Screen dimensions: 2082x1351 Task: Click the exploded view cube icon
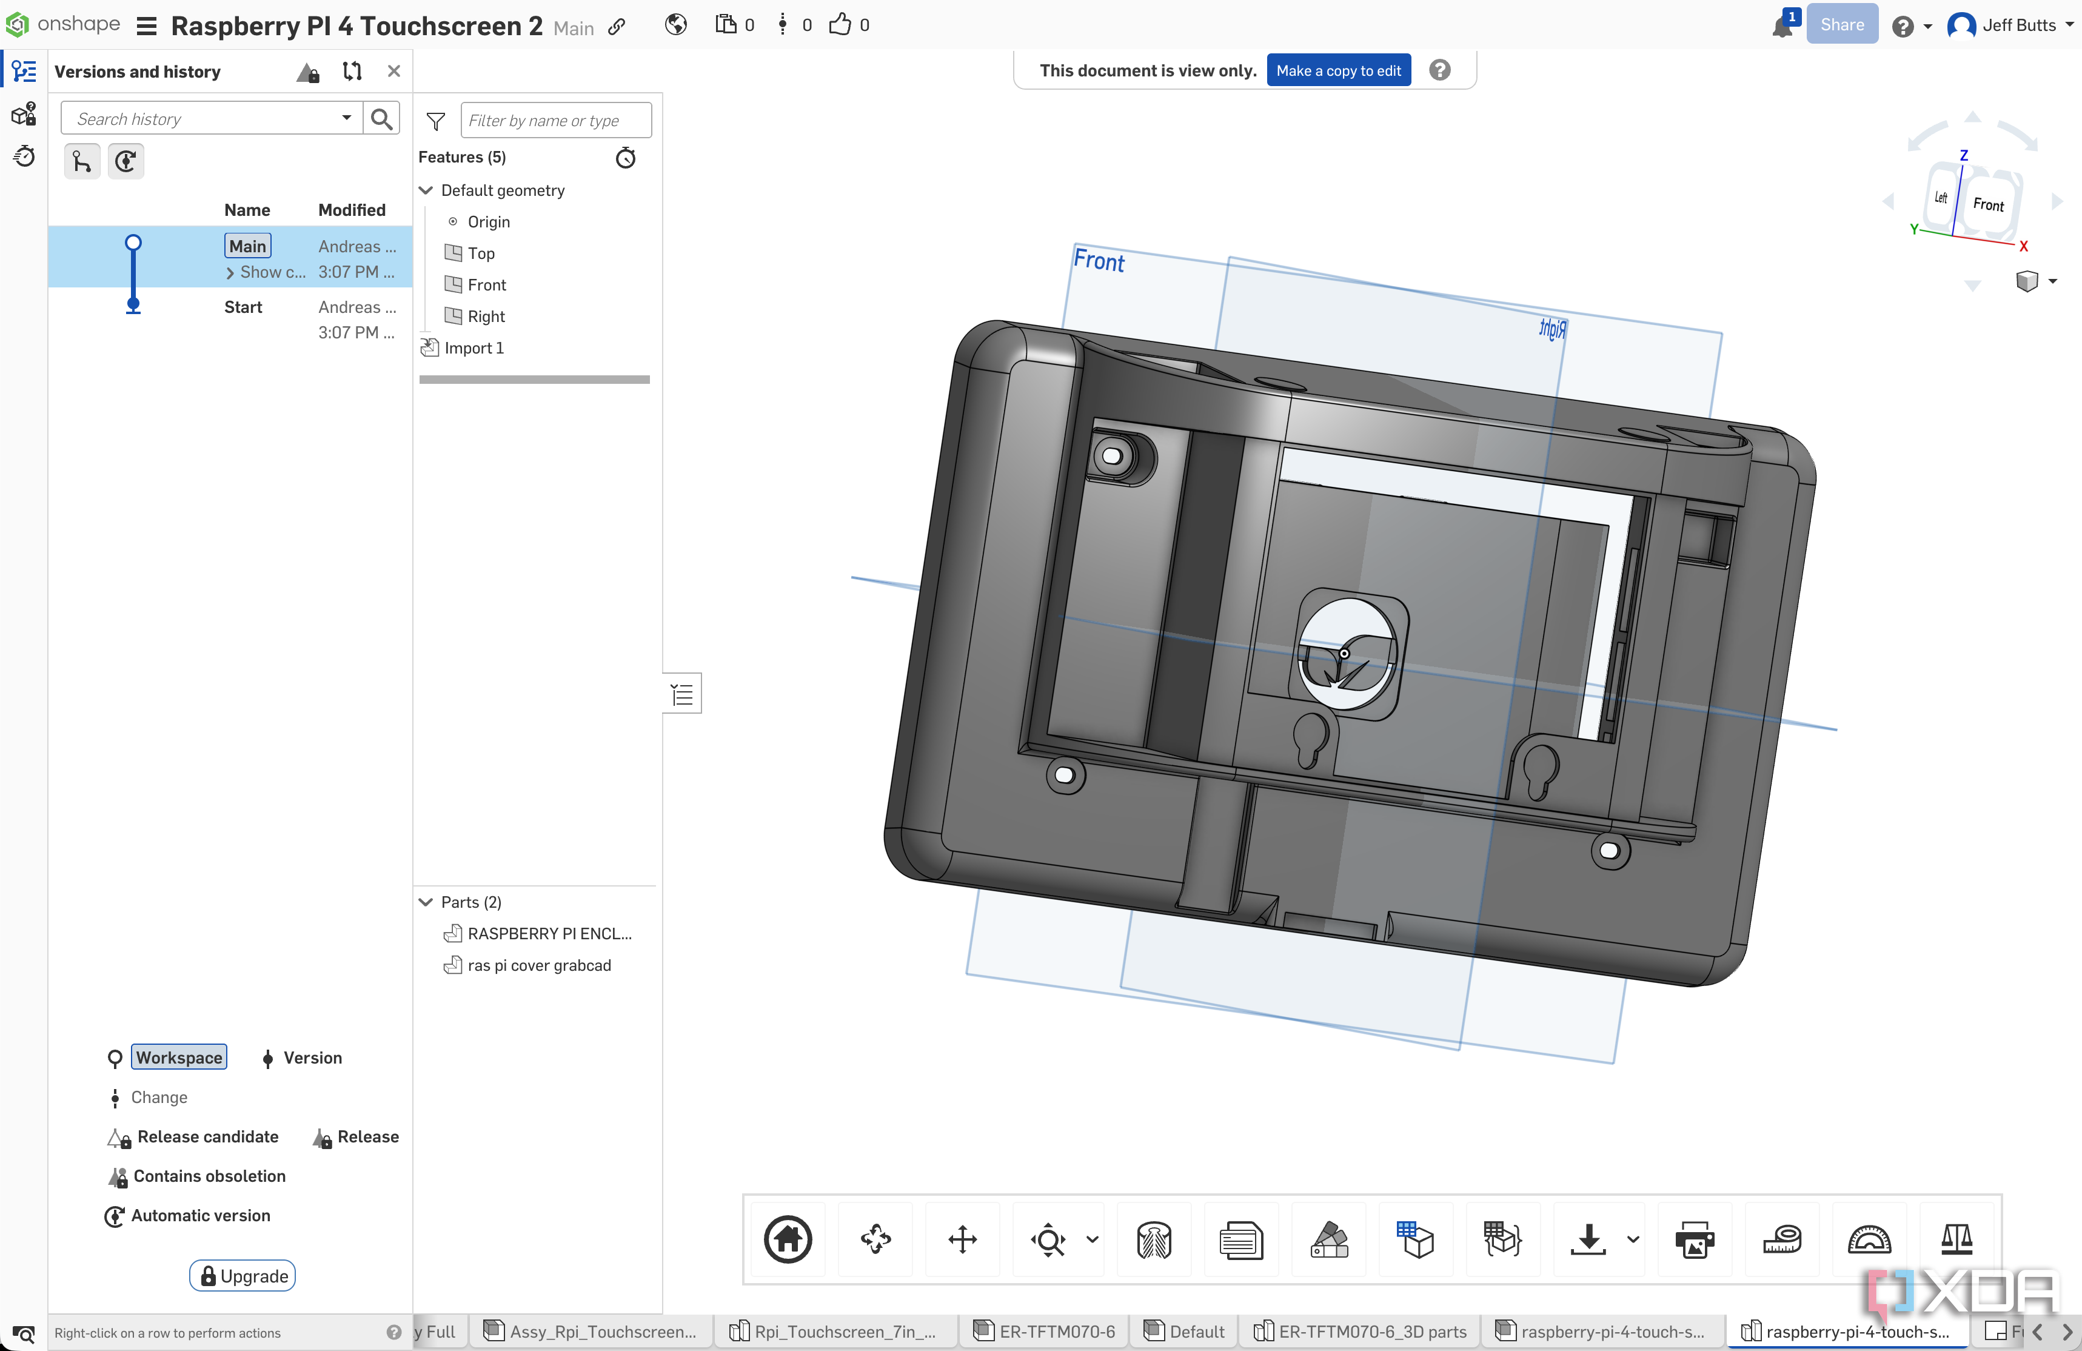[1502, 1239]
